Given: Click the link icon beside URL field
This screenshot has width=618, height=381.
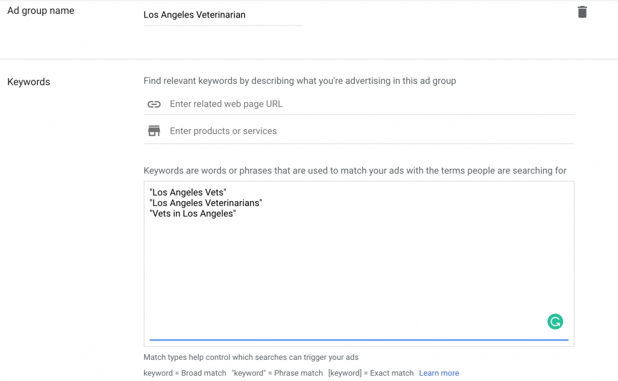Looking at the screenshot, I should (x=154, y=104).
